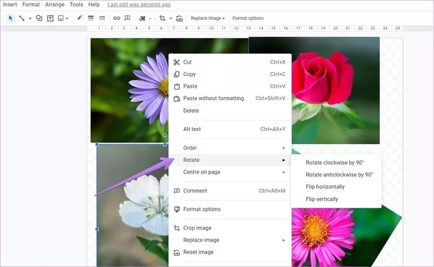Click the Format options toolbar button

(248, 18)
